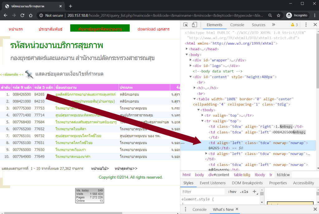Reload the page with the refresh icon
319x214 pixels.
click(x=22, y=15)
